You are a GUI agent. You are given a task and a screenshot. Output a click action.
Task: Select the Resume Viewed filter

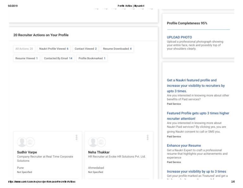click(27, 58)
